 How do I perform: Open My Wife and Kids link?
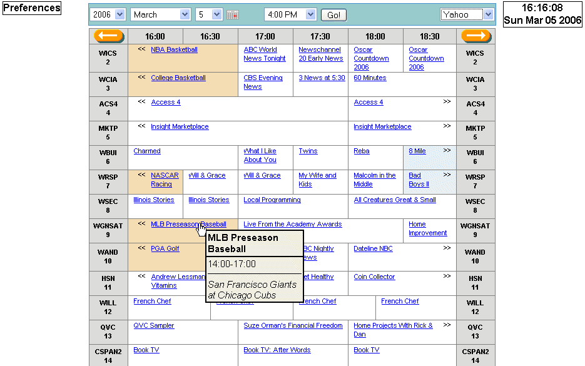[x=317, y=180]
